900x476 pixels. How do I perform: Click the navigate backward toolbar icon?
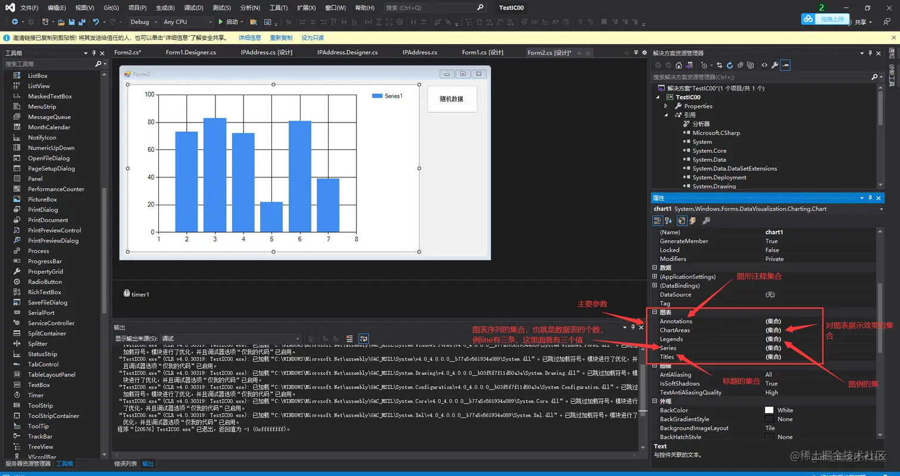(x=15, y=22)
